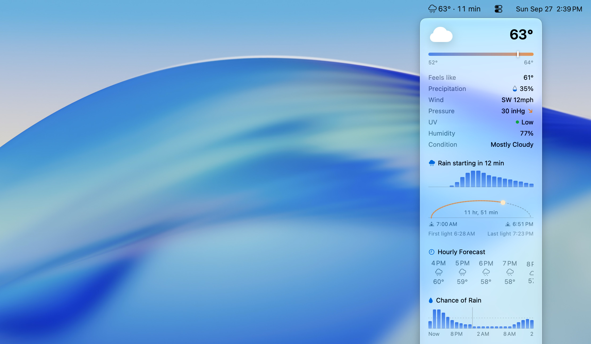Click the large cloud condition icon
The width and height of the screenshot is (591, 344).
(x=441, y=35)
